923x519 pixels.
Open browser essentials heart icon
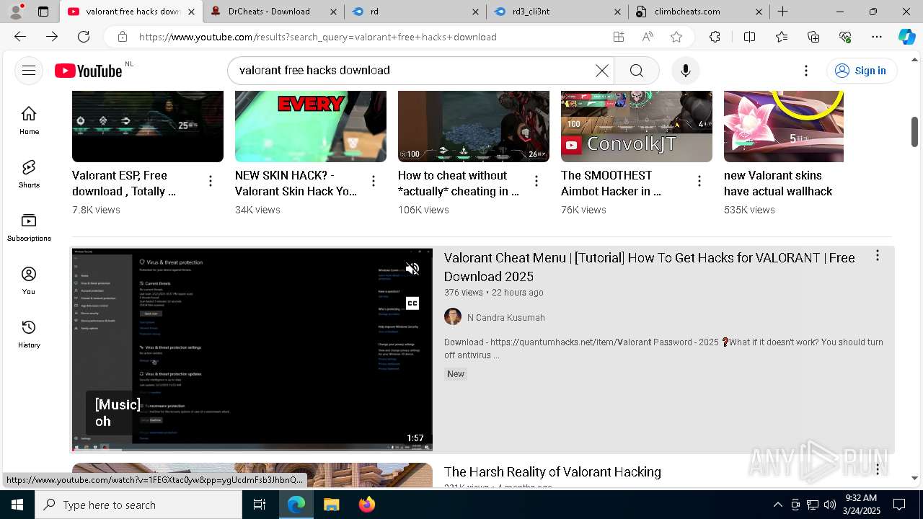845,37
